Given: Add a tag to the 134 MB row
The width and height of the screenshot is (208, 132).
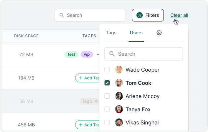Looking at the screenshot, I should pyautogui.click(x=88, y=78).
